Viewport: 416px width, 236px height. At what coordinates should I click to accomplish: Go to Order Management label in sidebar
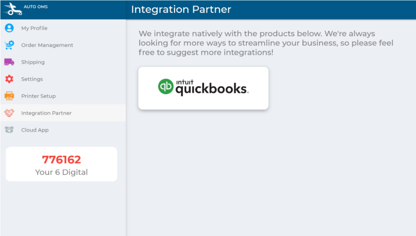tap(47, 45)
